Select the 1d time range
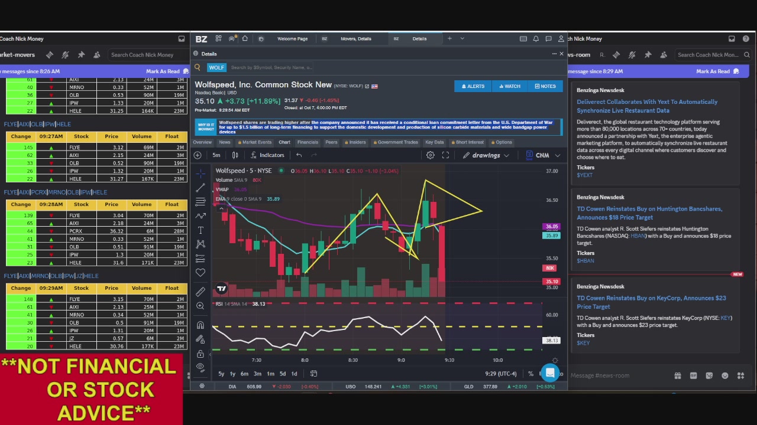This screenshot has width=757, height=425. [x=294, y=374]
